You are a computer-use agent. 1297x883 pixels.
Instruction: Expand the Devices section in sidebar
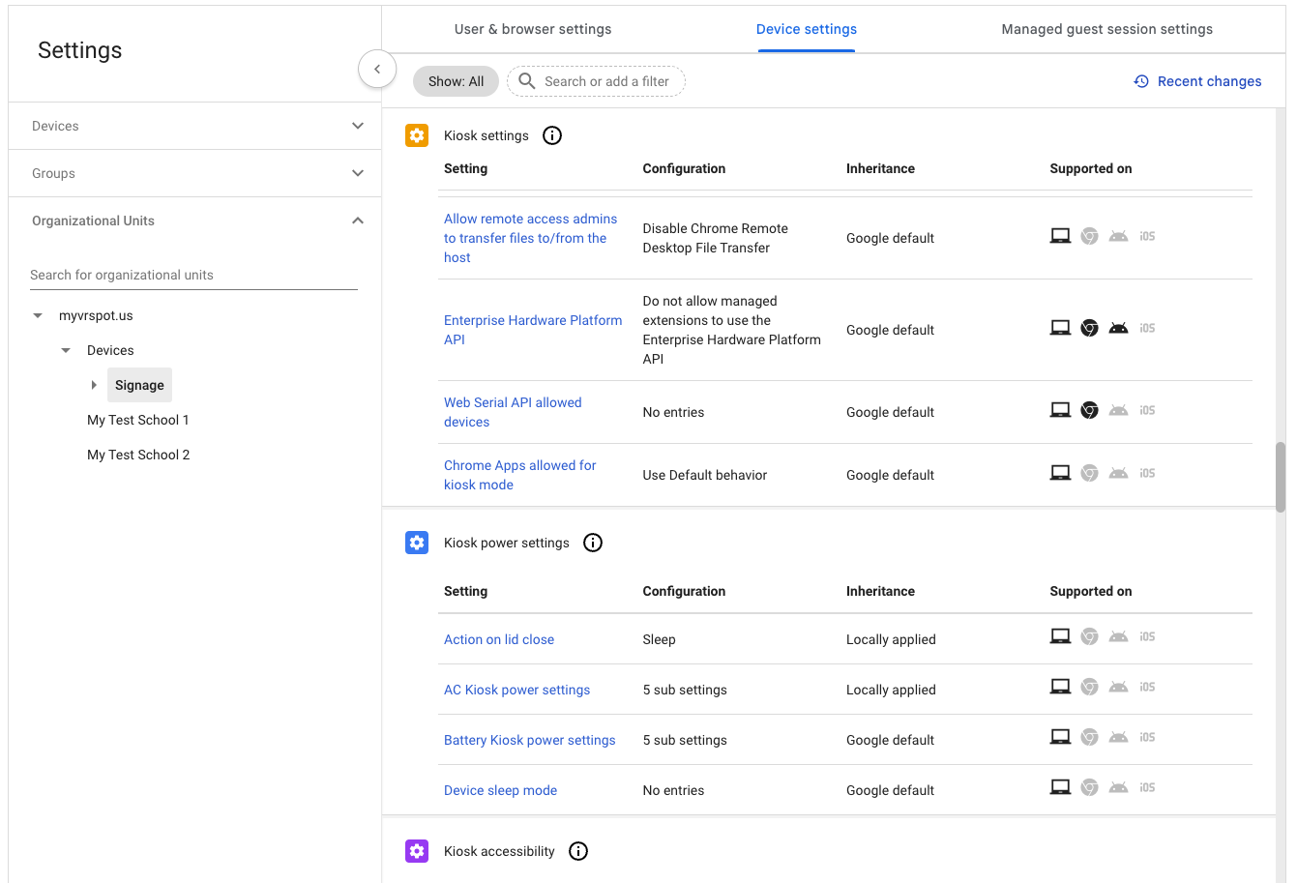[x=357, y=126]
